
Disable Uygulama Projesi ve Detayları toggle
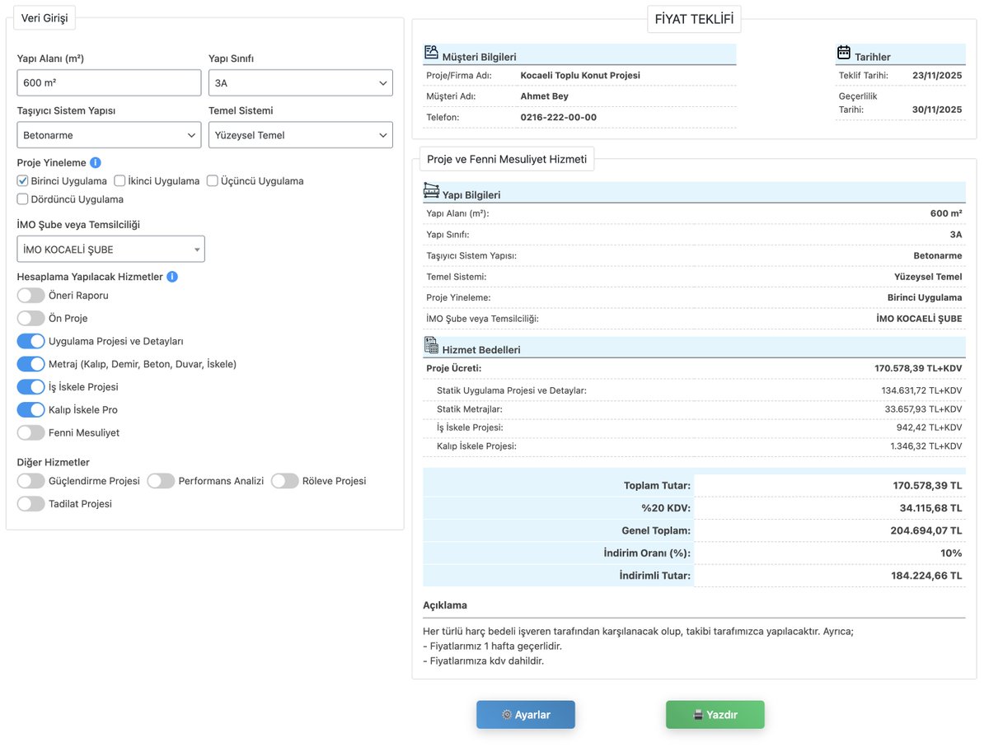coord(30,341)
